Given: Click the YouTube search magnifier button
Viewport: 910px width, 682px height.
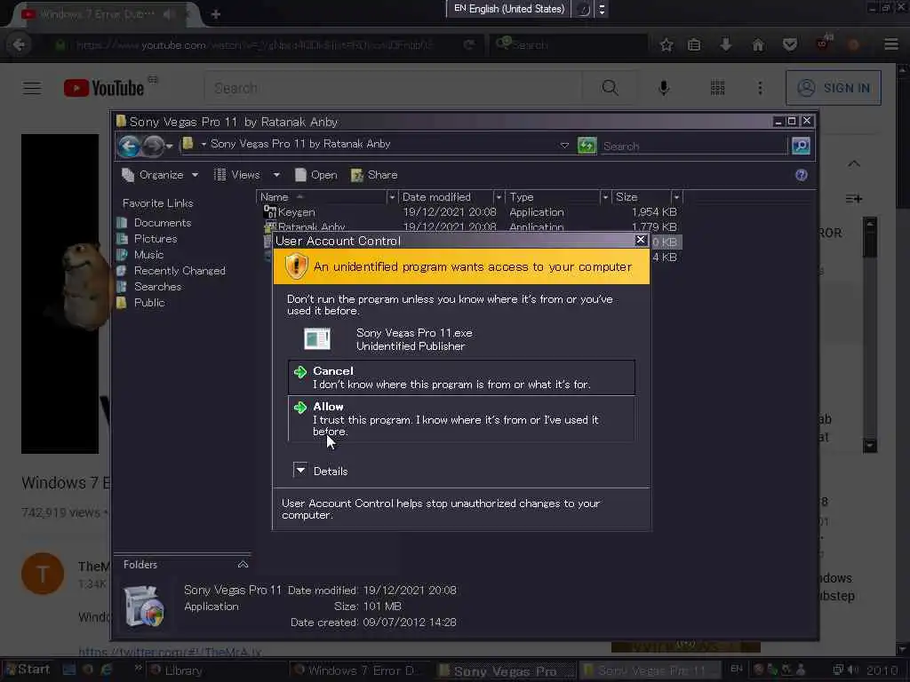Looking at the screenshot, I should [x=610, y=88].
